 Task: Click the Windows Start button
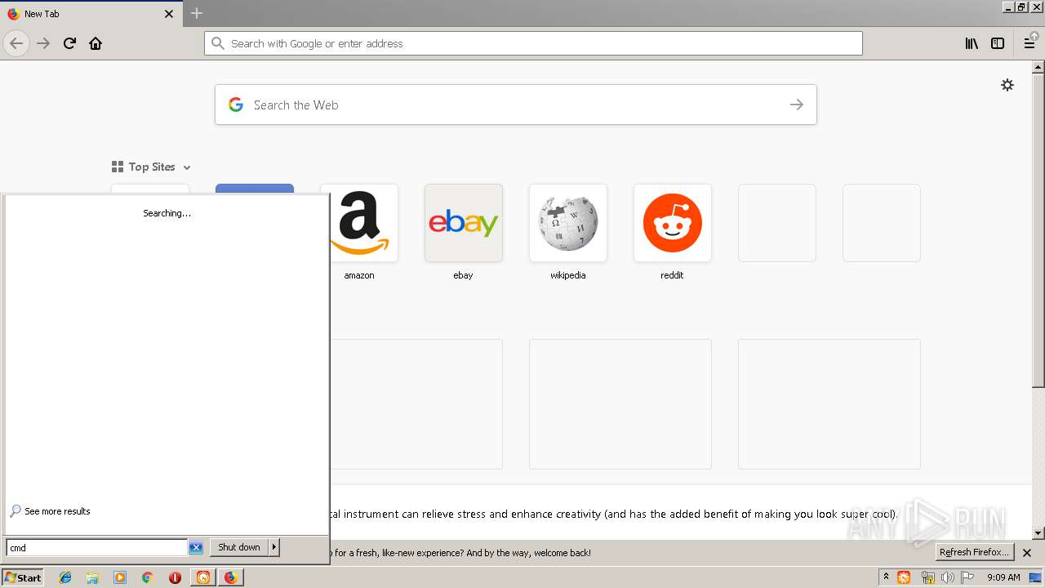click(23, 577)
